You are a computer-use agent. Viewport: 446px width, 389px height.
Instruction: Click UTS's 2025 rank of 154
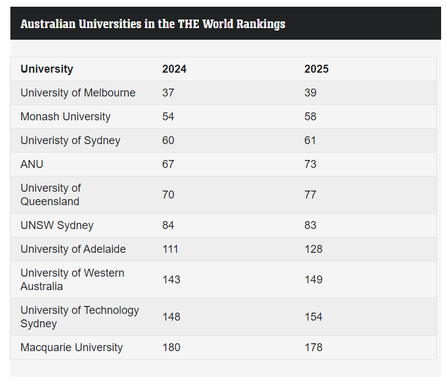(x=313, y=317)
